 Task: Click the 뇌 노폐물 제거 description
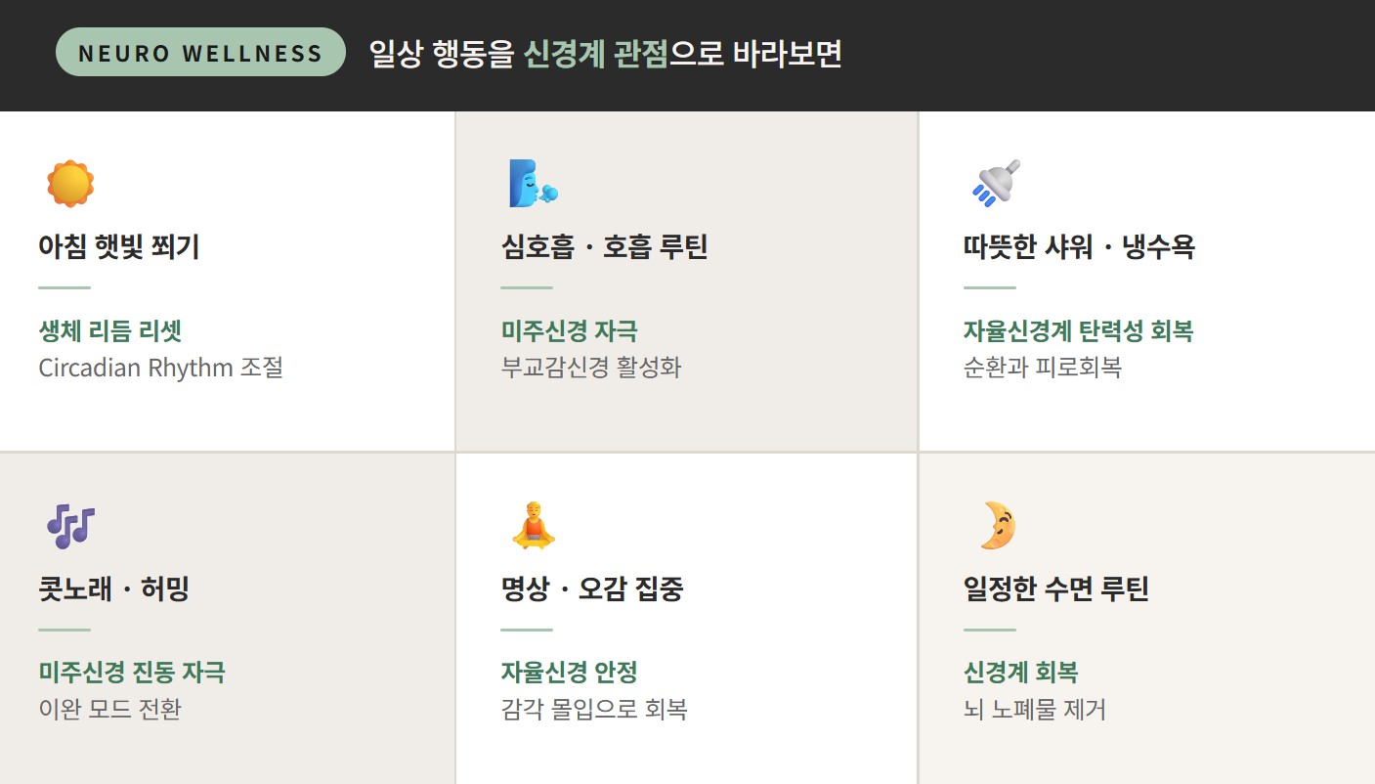click(x=1035, y=710)
